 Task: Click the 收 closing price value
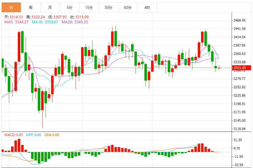pos(82,17)
